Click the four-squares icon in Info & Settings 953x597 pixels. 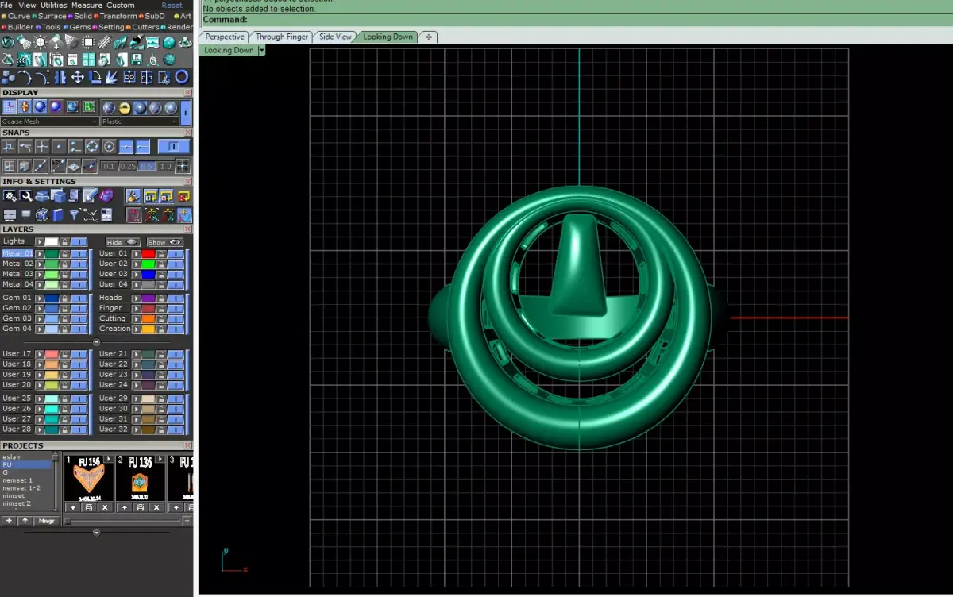[x=10, y=214]
